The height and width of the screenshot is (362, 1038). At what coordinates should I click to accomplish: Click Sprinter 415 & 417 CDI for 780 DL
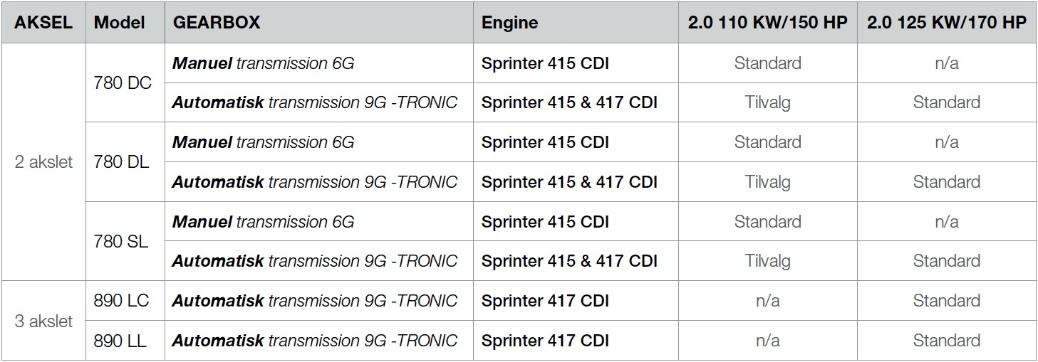tap(576, 182)
